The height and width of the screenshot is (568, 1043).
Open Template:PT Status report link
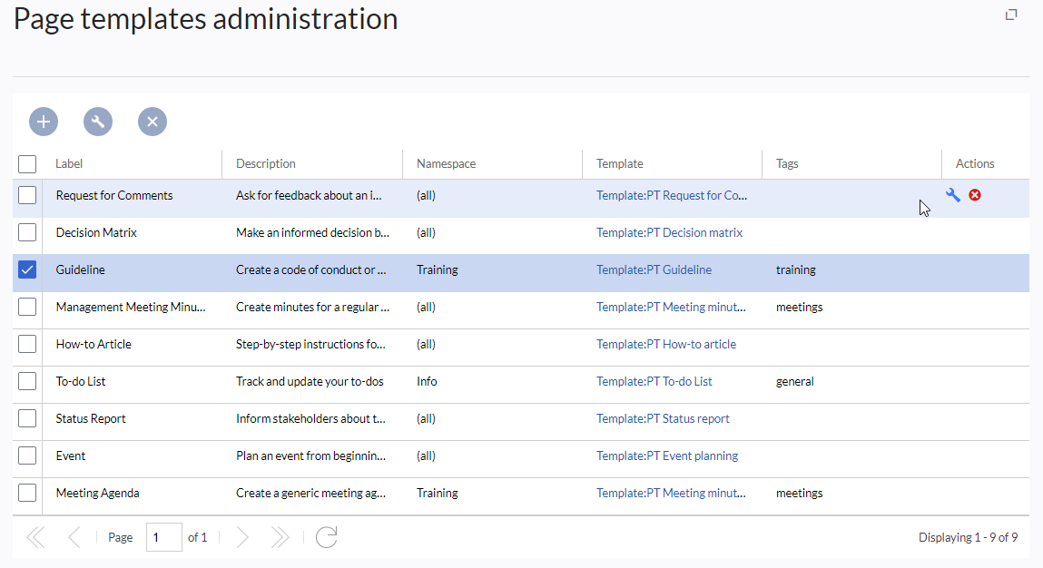click(x=663, y=418)
